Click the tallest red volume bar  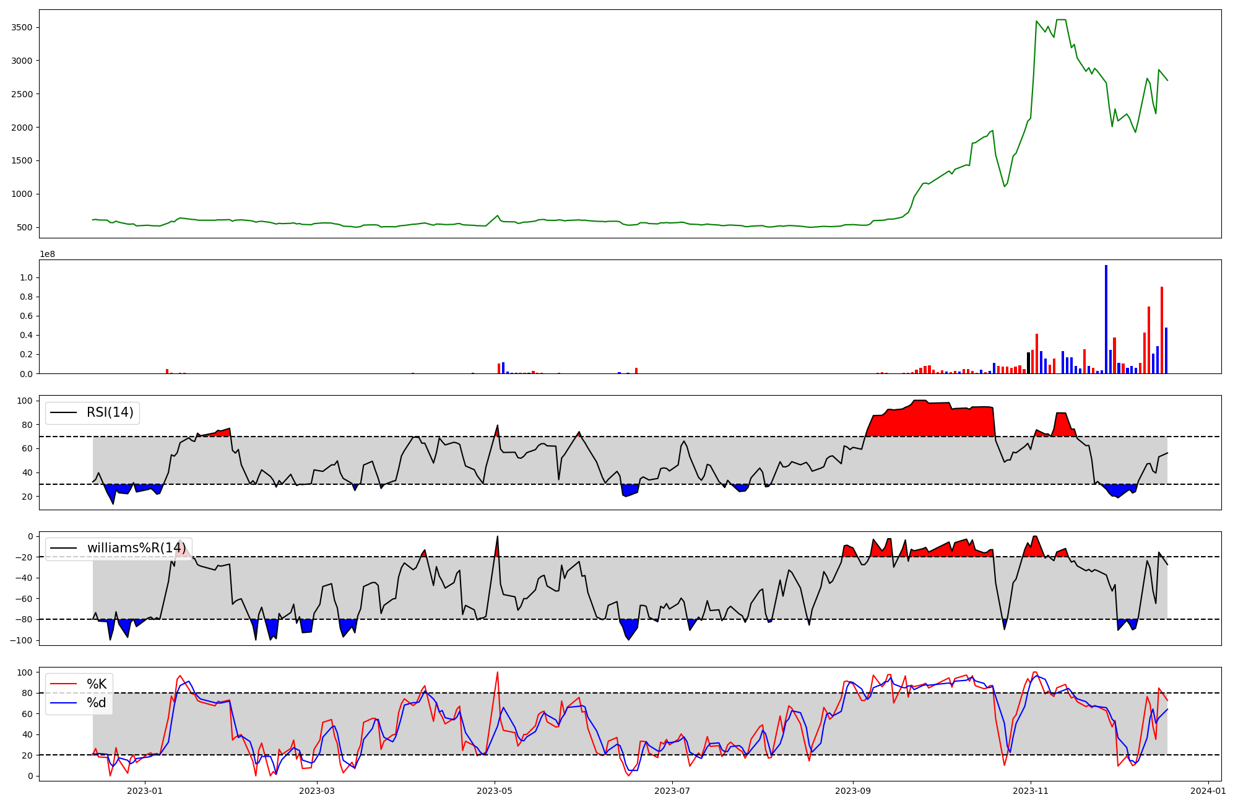tap(1162, 329)
